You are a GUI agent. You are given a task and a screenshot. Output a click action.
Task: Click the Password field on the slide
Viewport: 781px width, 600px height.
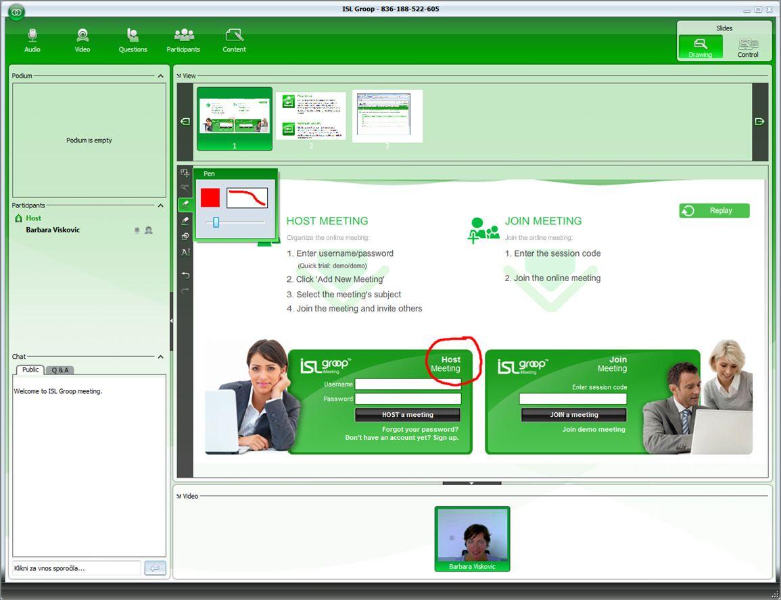pyautogui.click(x=408, y=399)
